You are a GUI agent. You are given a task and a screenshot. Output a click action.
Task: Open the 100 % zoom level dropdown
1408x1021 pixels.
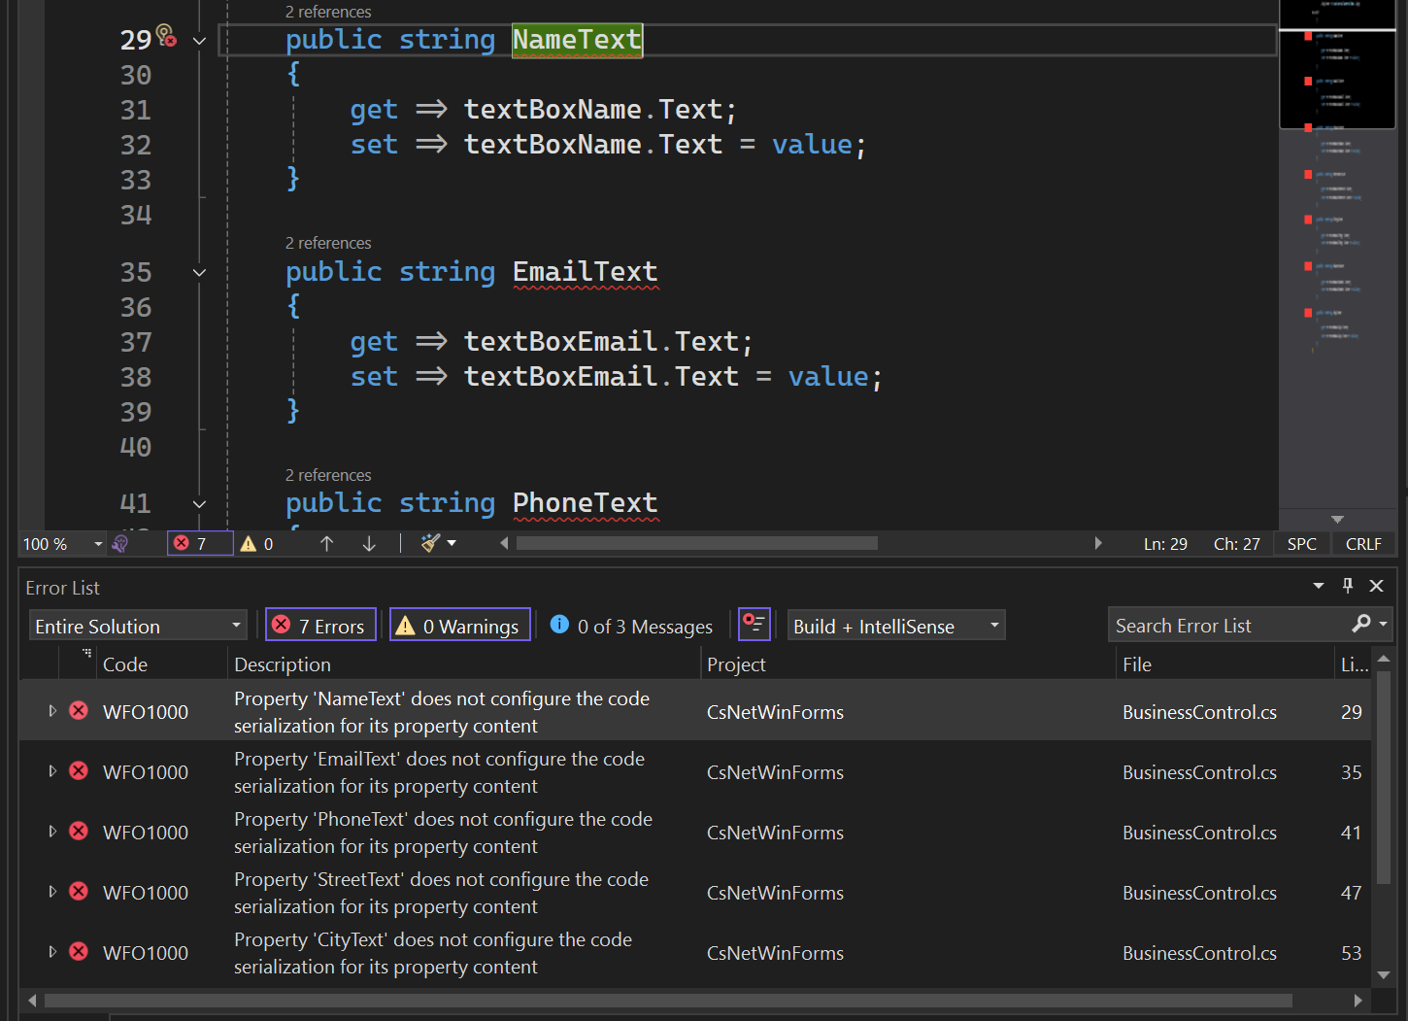coord(98,544)
